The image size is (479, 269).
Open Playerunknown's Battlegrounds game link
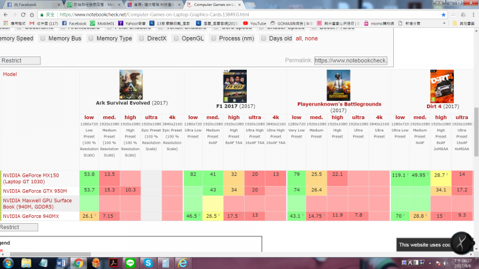(339, 104)
